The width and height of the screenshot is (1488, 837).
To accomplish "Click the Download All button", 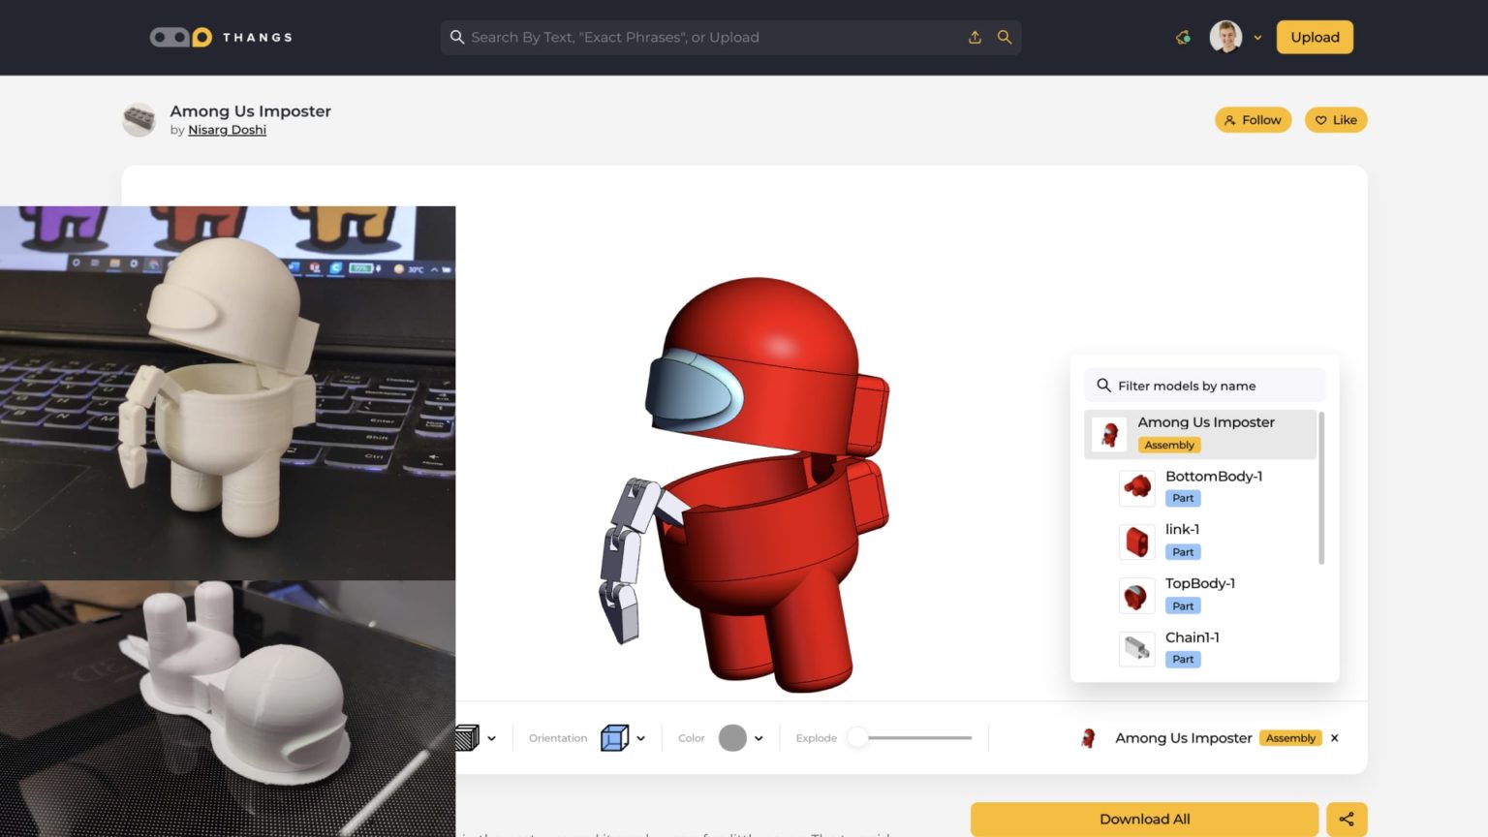I will pyautogui.click(x=1144, y=819).
